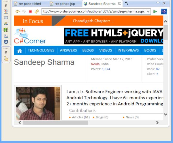Open the sliders icon view in sidebar
This screenshot has width=173, height=143.
(6, 24)
